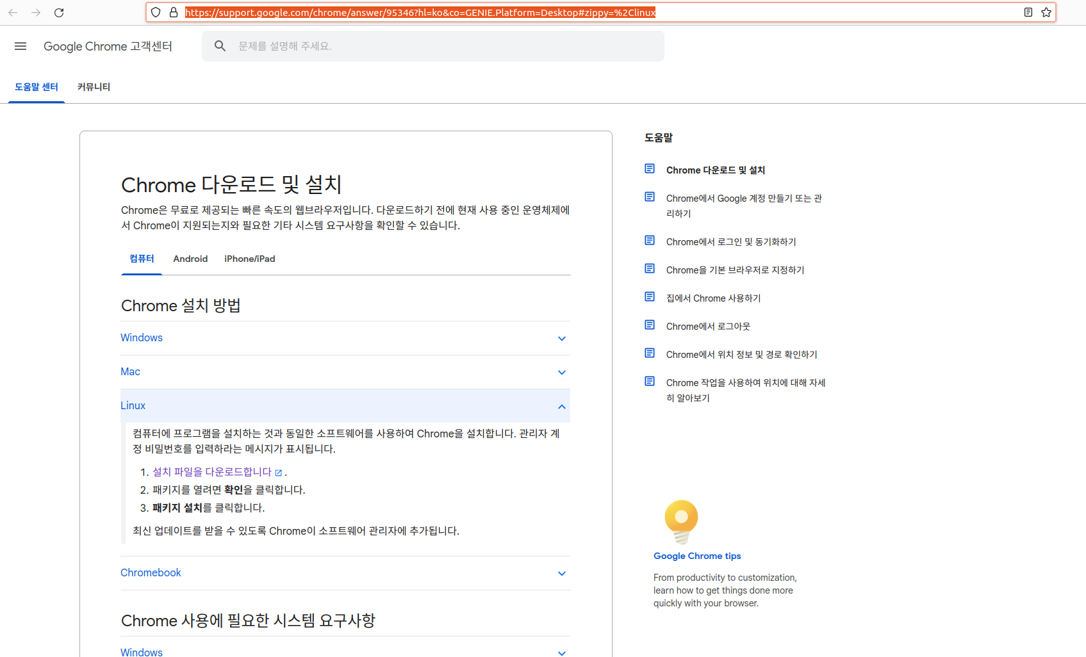Toggle reader view icon in address bar

pyautogui.click(x=1028, y=12)
